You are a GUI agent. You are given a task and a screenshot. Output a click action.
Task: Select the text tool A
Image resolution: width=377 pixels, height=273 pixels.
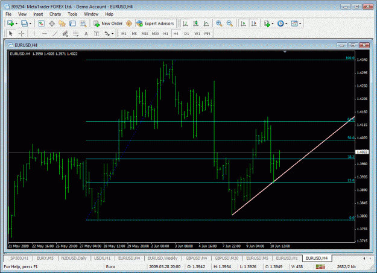pos(86,34)
